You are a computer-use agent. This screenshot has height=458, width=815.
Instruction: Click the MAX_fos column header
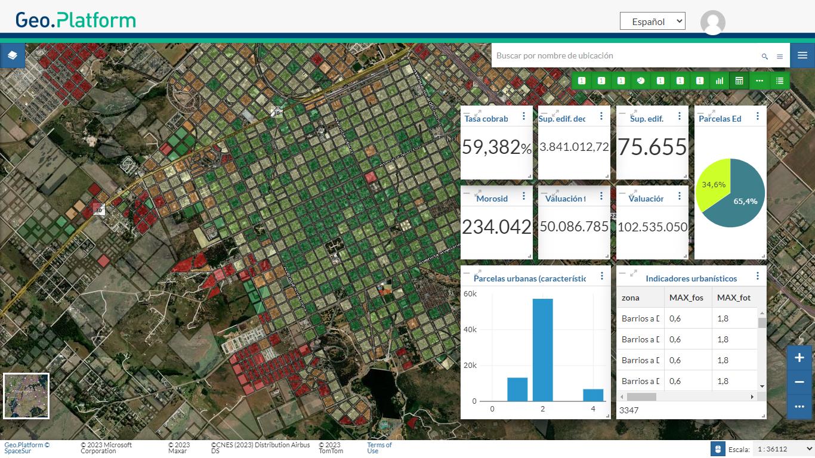(x=689, y=298)
